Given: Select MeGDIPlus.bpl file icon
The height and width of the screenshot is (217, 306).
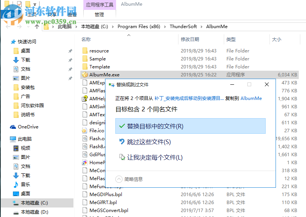Looking at the screenshot, I should coord(85,195).
